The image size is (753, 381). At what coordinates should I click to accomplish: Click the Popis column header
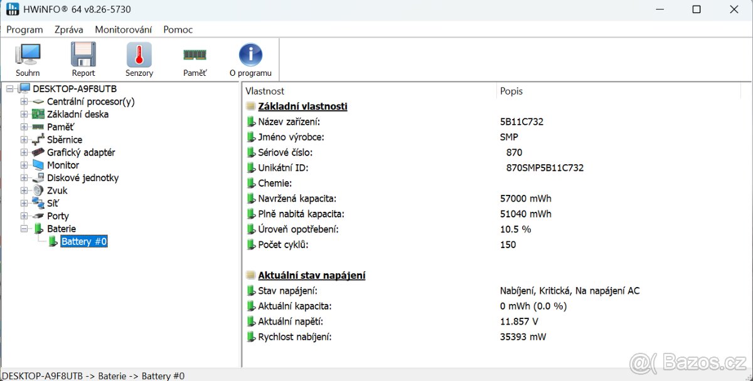tap(511, 91)
